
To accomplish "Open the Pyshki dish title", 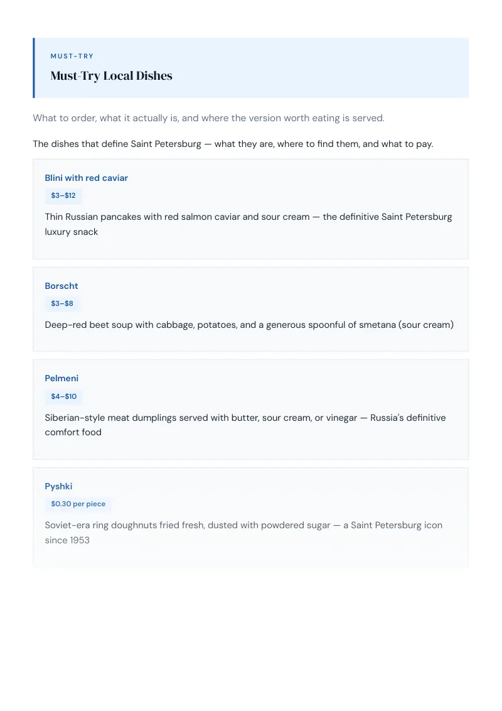I will [58, 486].
